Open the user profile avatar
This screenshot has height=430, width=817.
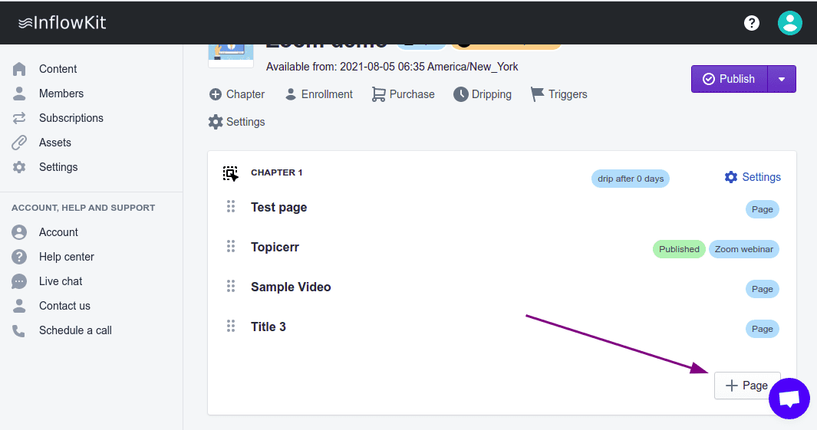(789, 23)
